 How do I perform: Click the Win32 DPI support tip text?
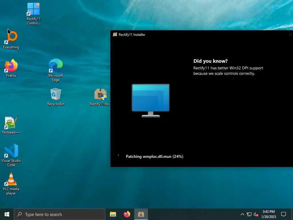click(x=228, y=71)
